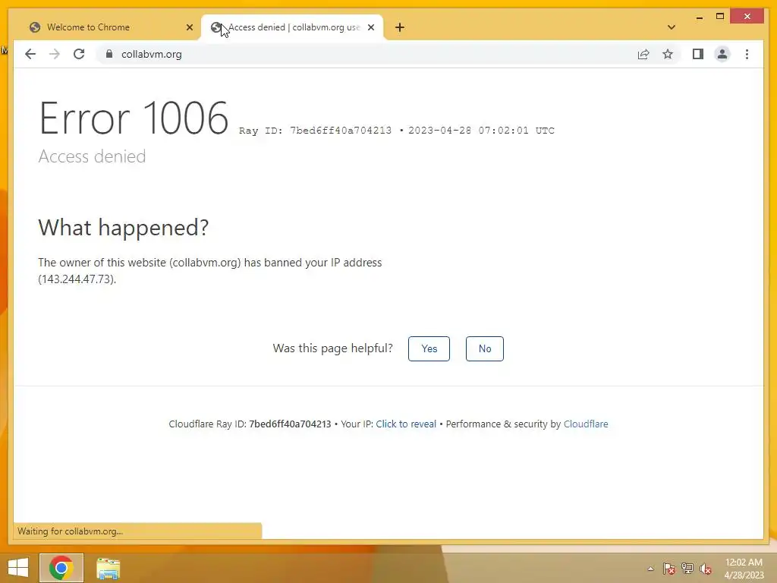Answer Yes to page helpful question
This screenshot has height=583, width=777.
(x=429, y=348)
